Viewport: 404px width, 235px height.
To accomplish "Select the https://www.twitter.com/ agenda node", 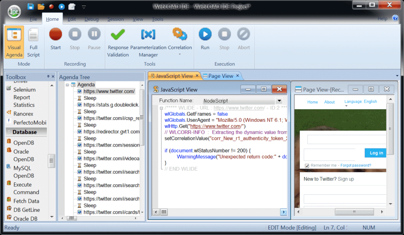I will (x=109, y=91).
